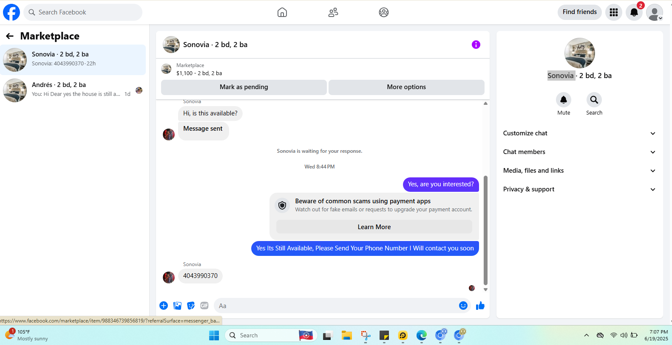Viewport: 672px width, 345px height.
Task: Click the 'Message sent' bubble
Action: pos(203,130)
